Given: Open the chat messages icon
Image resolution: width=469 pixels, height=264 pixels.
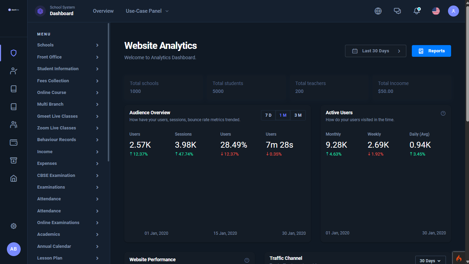Looking at the screenshot, I should click(397, 11).
